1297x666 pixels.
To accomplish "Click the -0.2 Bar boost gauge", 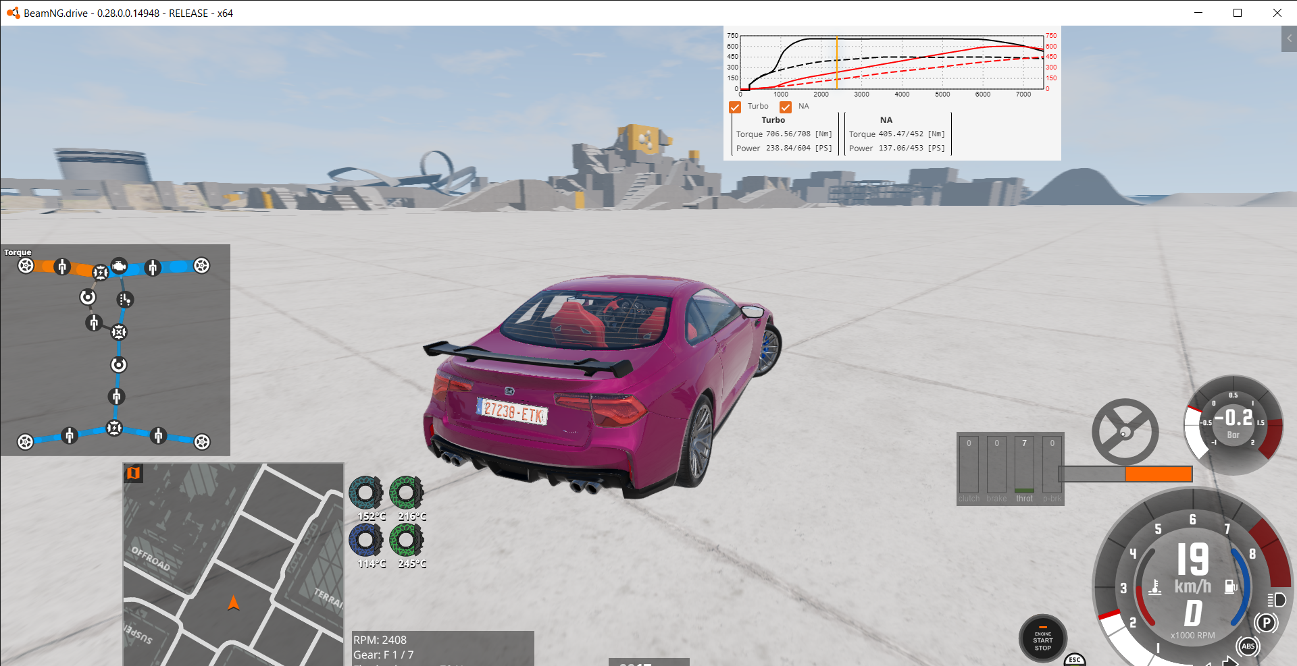I will point(1234,425).
